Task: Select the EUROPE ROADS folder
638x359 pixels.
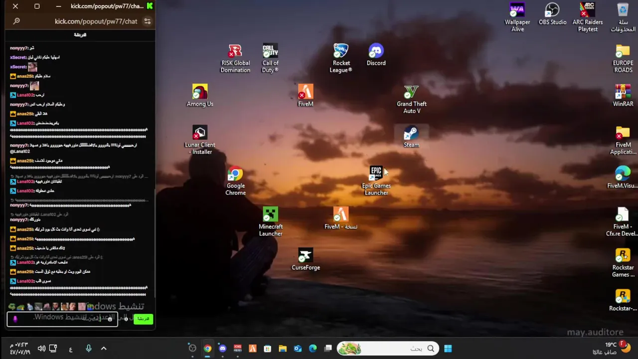Action: pyautogui.click(x=623, y=59)
